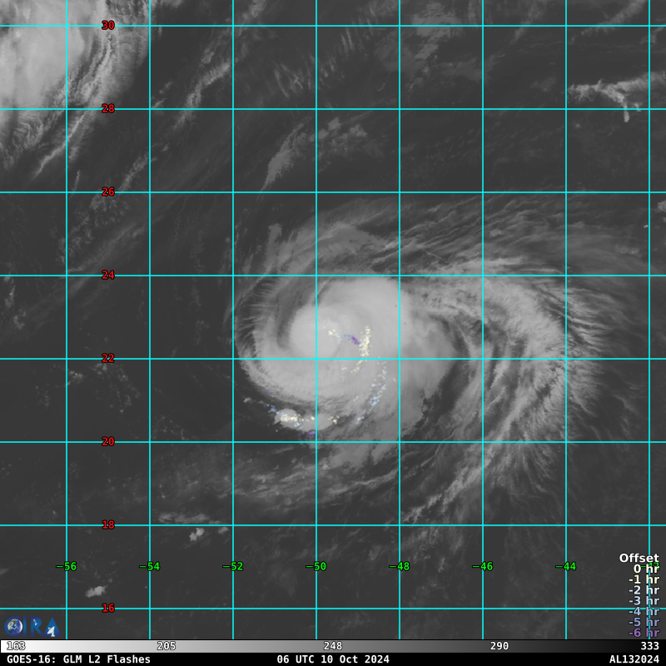Click longitude label -46

click(x=483, y=566)
